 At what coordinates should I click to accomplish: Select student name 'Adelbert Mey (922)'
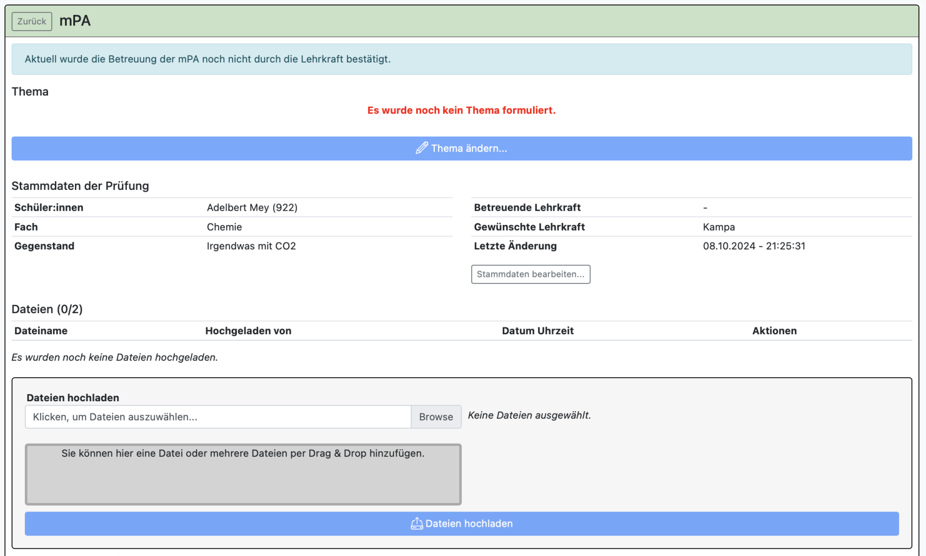click(x=252, y=208)
